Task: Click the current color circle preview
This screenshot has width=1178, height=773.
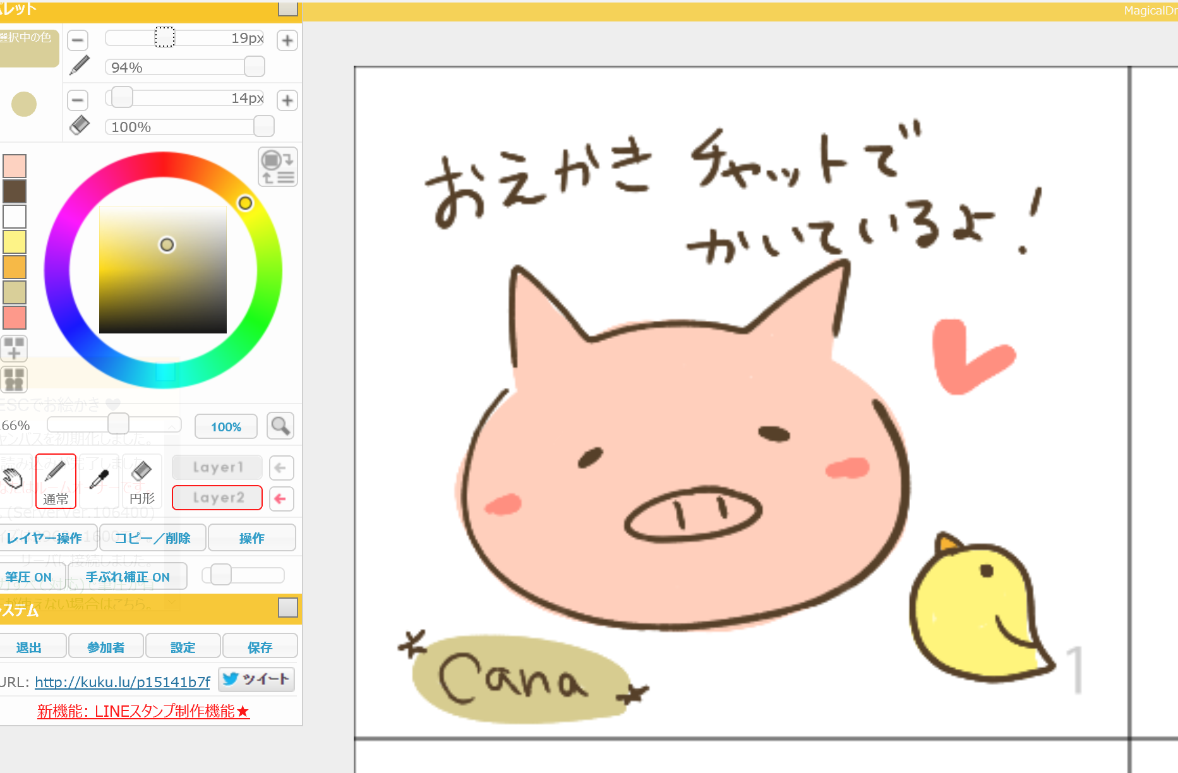Action: 24,104
